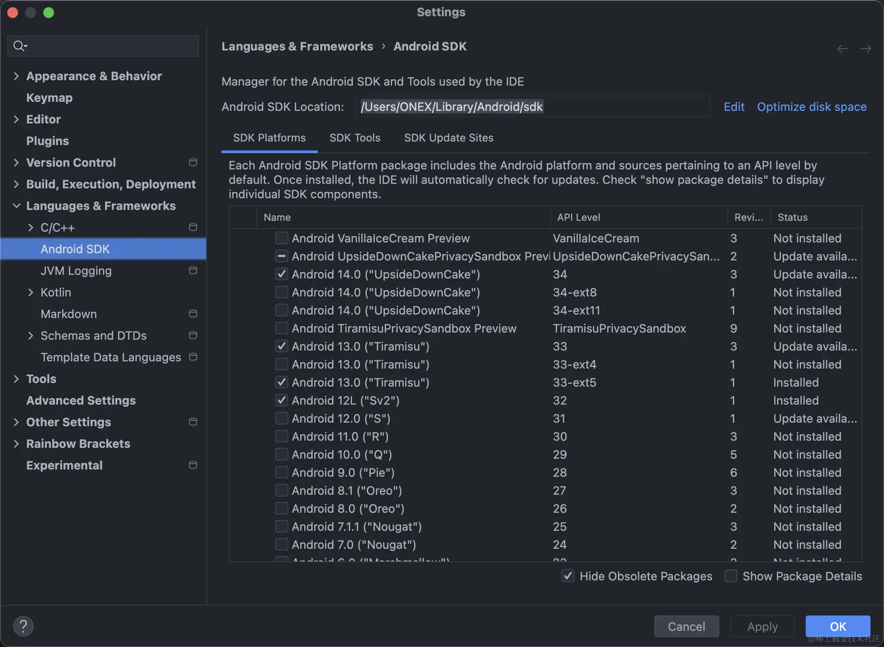Uncheck Hide Obsolete Packages
Image resolution: width=884 pixels, height=647 pixels.
[568, 576]
